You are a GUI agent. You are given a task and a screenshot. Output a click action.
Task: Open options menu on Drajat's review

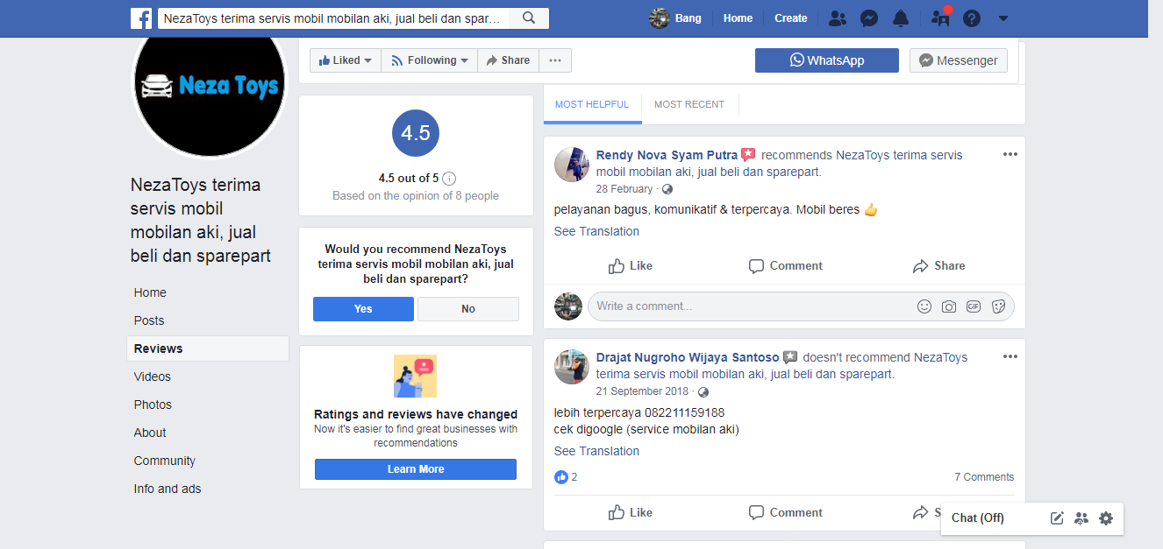1010,356
